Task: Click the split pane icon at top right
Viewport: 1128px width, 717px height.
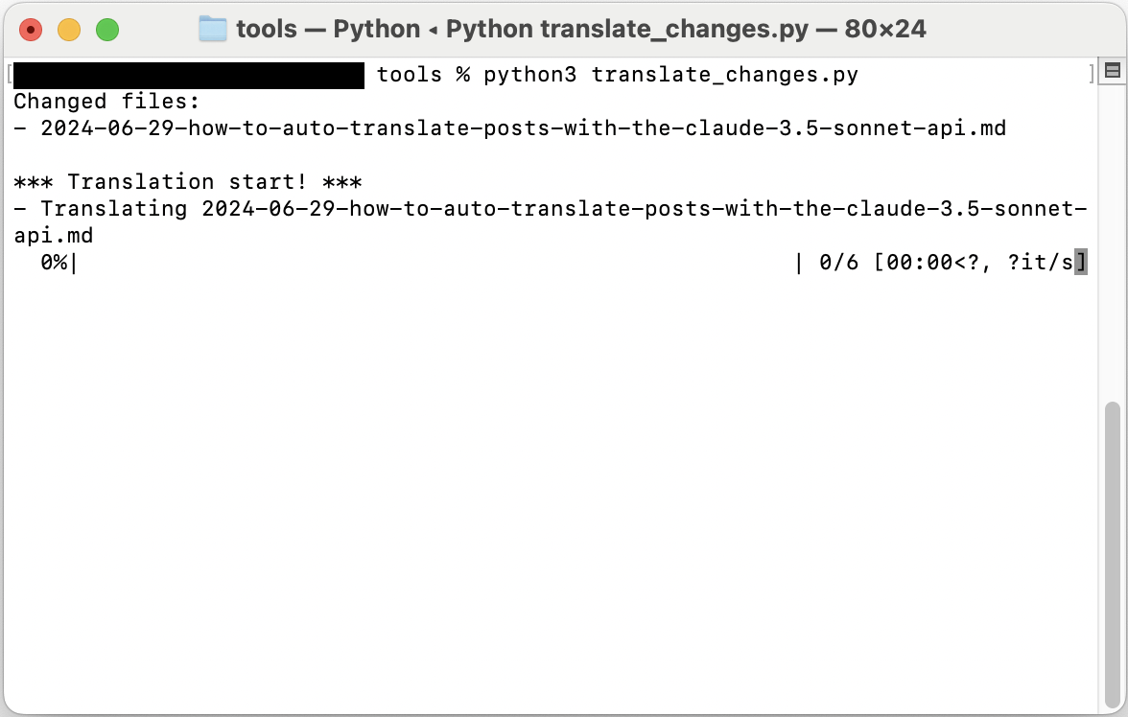Action: coord(1113,71)
